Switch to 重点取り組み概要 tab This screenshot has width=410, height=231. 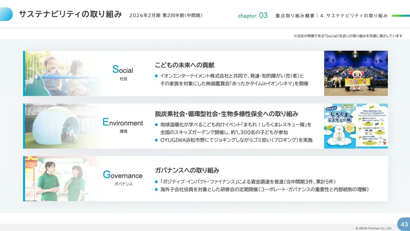(294, 15)
